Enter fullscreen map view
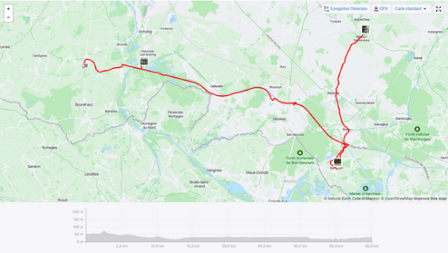 [438, 9]
